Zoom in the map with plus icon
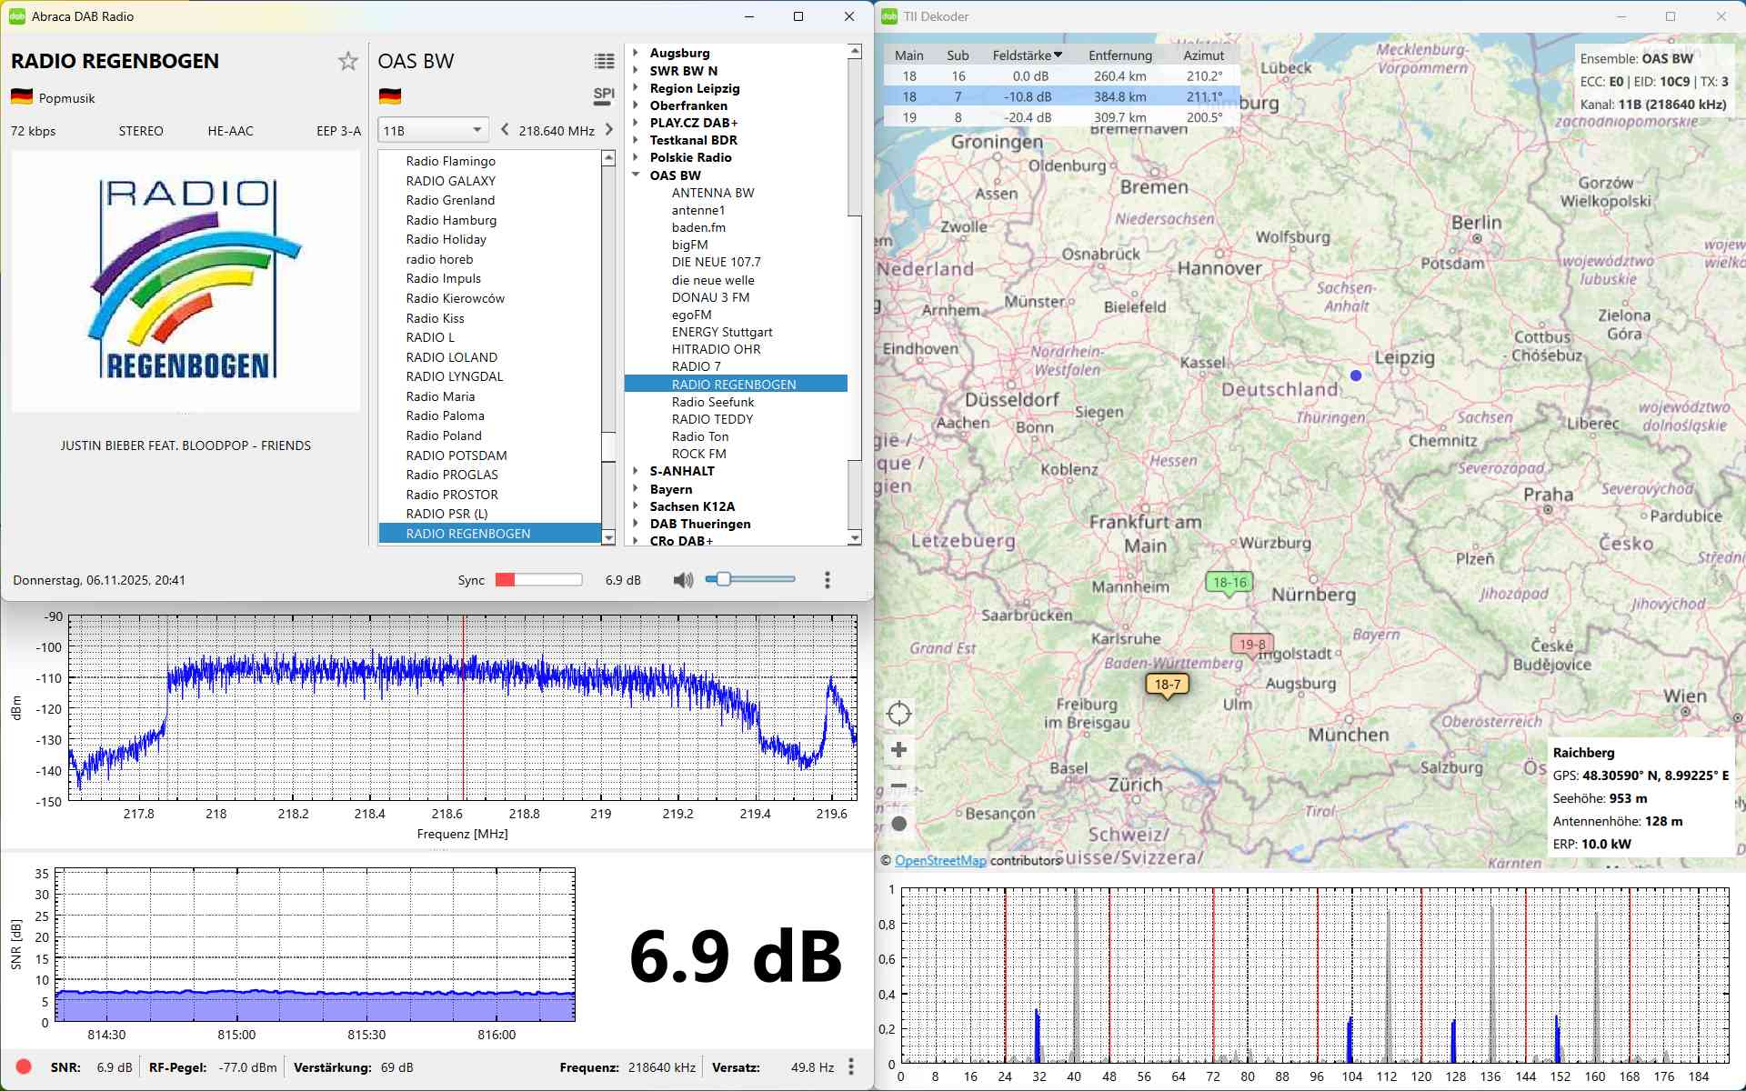This screenshot has height=1091, width=1746. 898,750
